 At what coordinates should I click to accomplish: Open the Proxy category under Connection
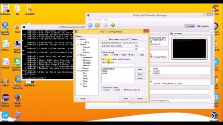85,76
